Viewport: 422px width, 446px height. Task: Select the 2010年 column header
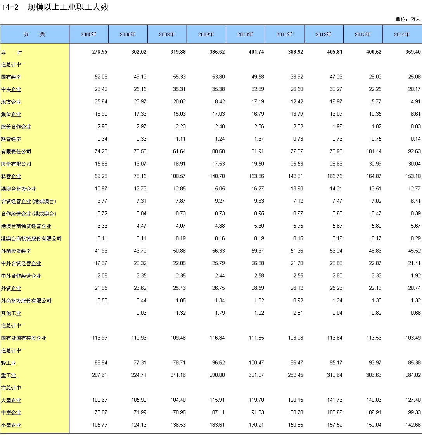click(245, 34)
